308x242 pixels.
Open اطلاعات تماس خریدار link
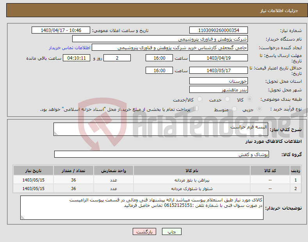pos(69,48)
